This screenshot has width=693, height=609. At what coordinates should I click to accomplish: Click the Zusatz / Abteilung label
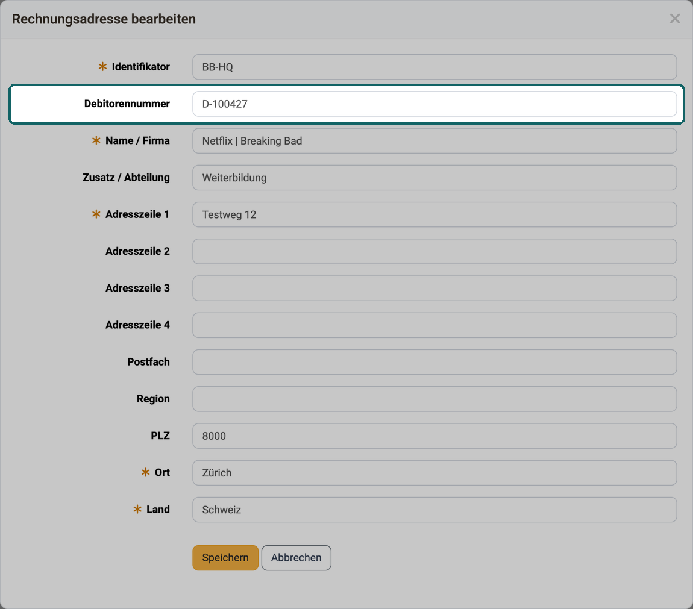(126, 177)
